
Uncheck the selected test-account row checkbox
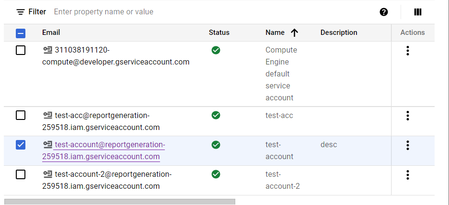21,145
